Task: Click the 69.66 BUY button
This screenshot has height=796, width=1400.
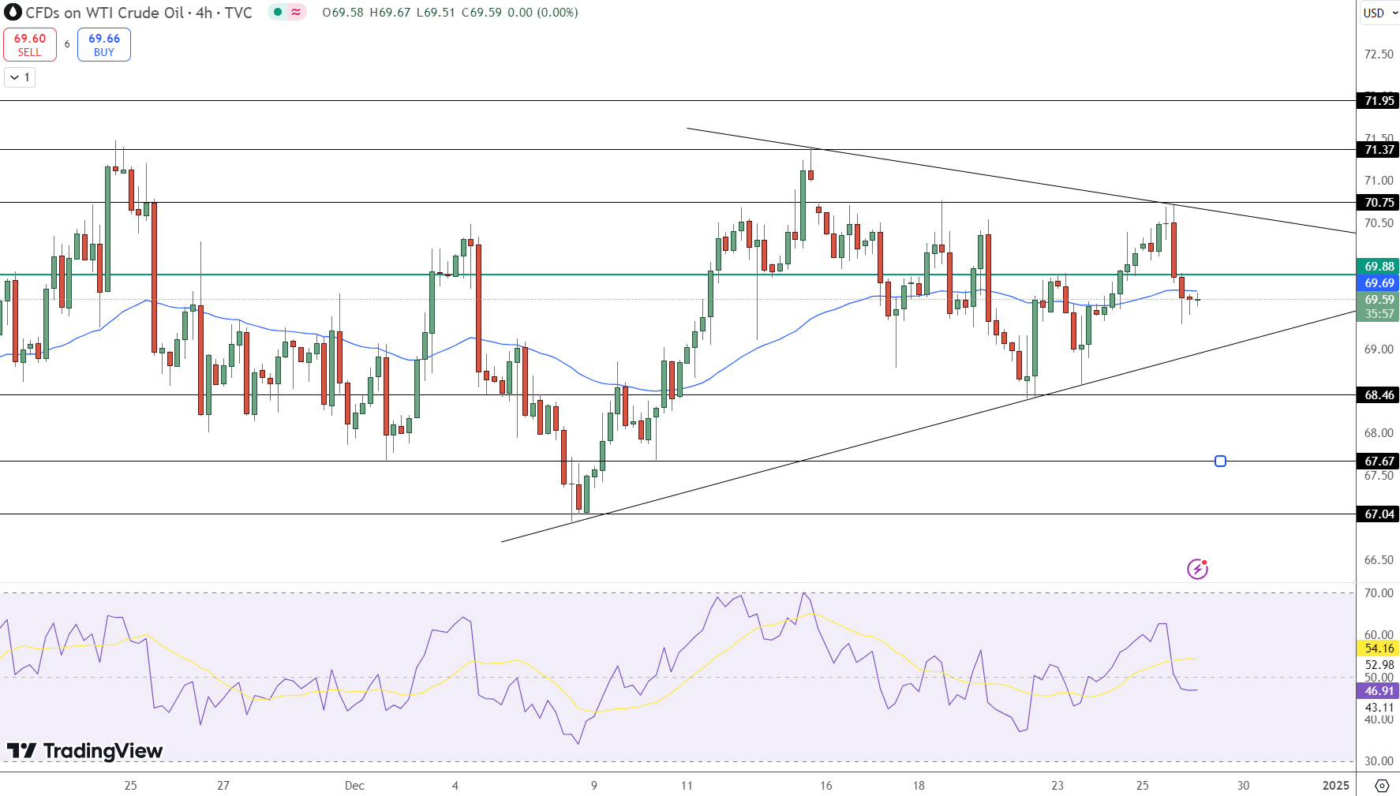Action: [104, 45]
